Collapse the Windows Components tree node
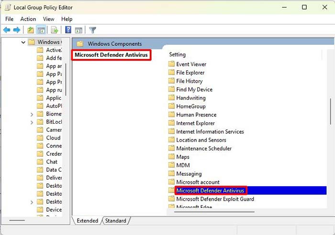The height and width of the screenshot is (235, 335). click(23, 42)
